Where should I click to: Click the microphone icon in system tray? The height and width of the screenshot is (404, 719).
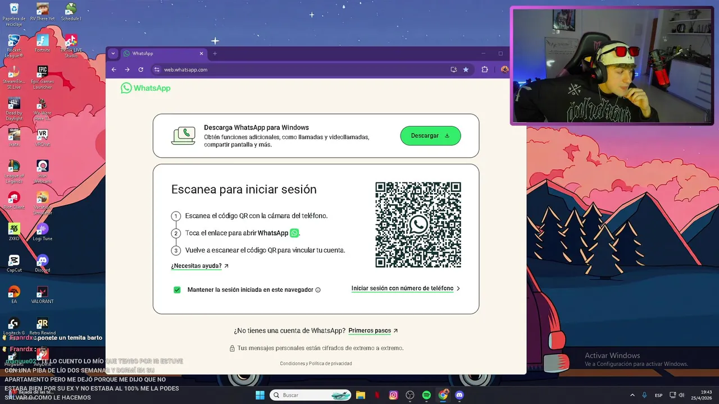click(x=644, y=395)
